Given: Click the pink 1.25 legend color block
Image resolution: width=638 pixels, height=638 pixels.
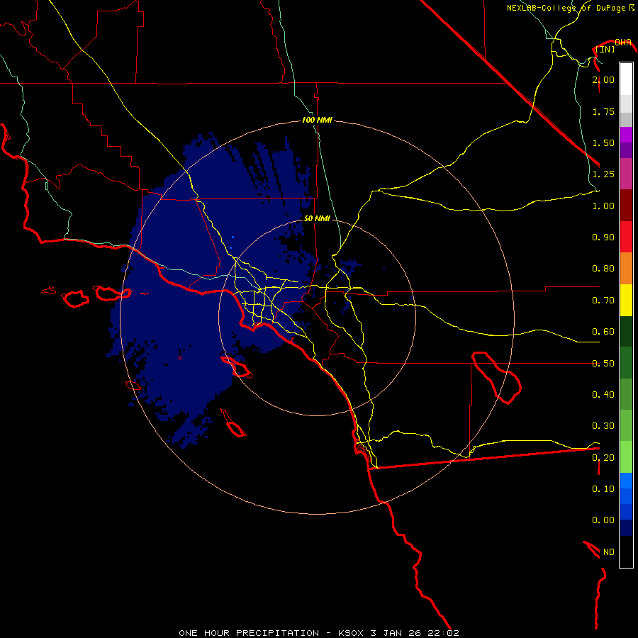Looking at the screenshot, I should [626, 174].
